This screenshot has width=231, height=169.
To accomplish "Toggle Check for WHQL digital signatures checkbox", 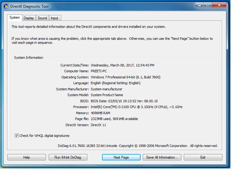I will [x=17, y=136].
